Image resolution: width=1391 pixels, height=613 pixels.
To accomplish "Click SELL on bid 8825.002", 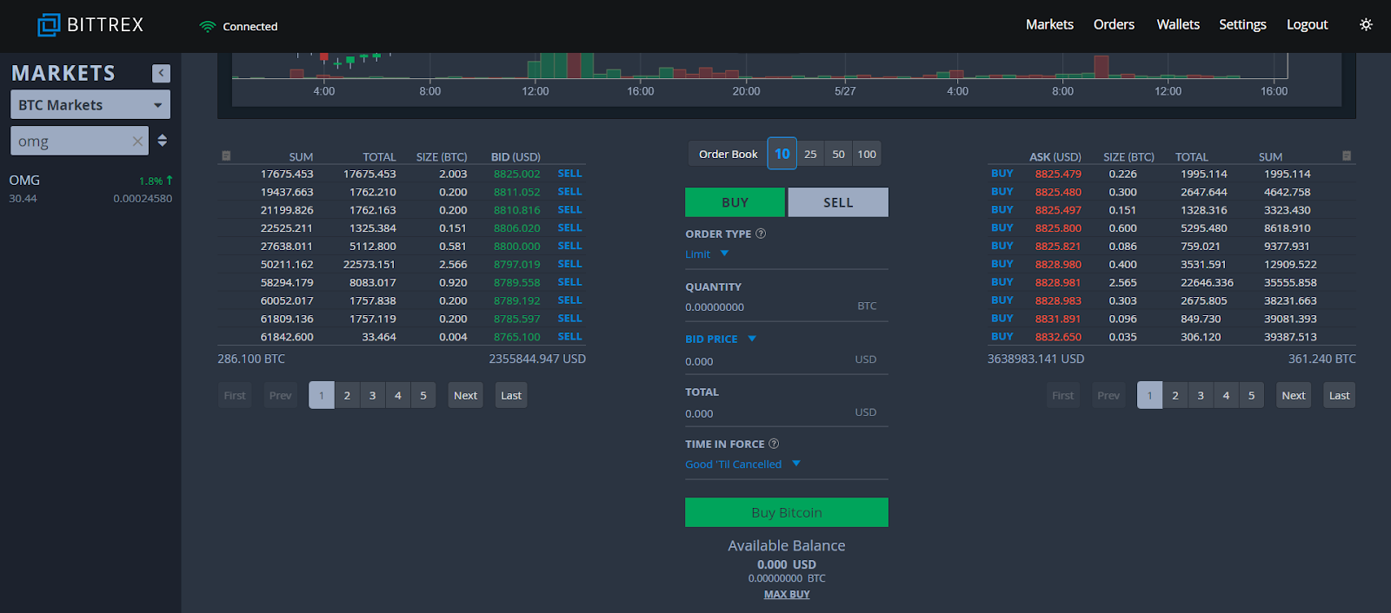I will 570,174.
